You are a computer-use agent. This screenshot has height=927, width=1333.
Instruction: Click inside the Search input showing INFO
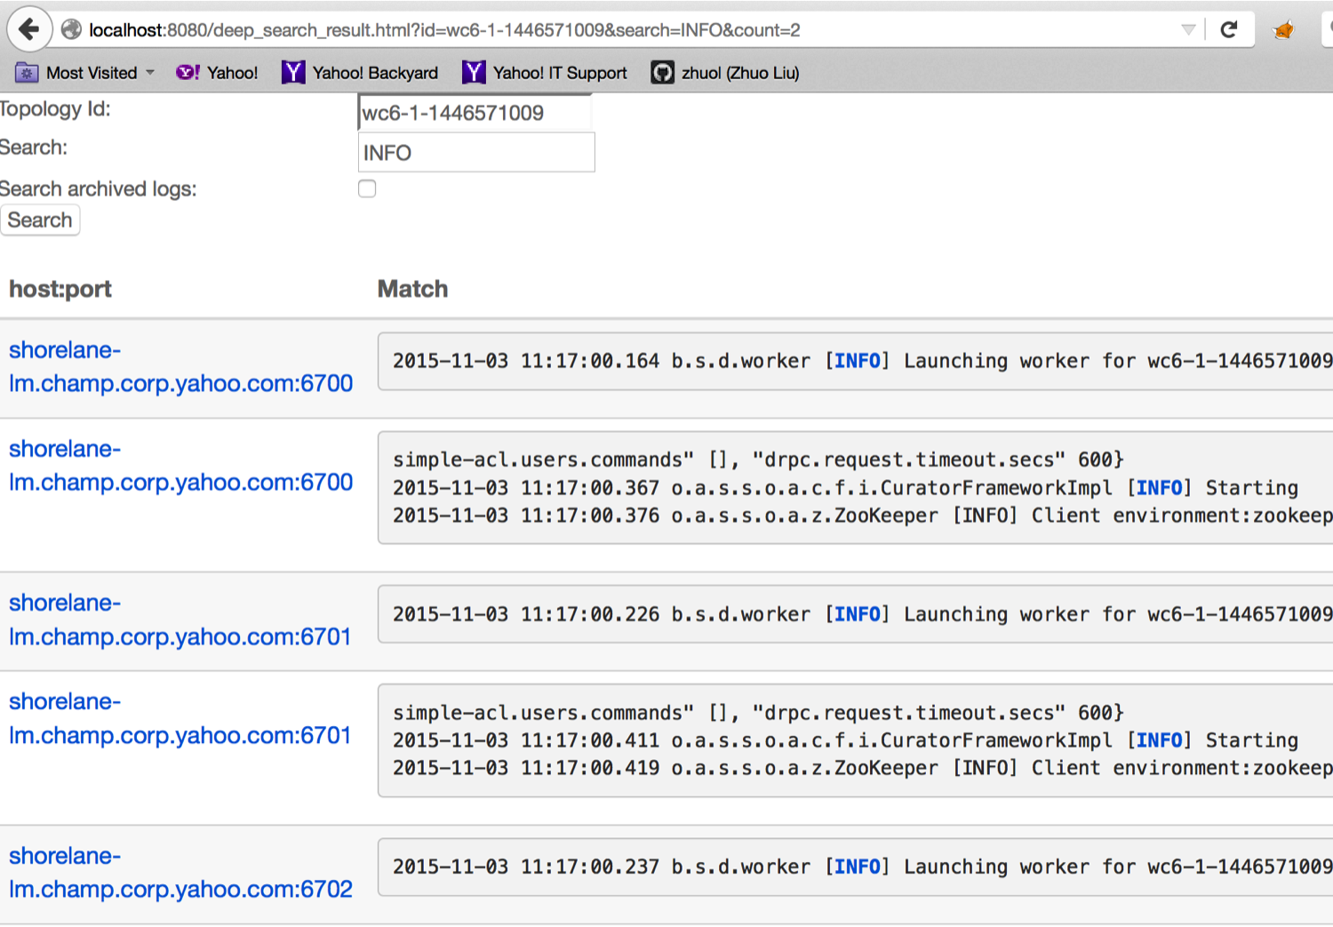pos(475,152)
